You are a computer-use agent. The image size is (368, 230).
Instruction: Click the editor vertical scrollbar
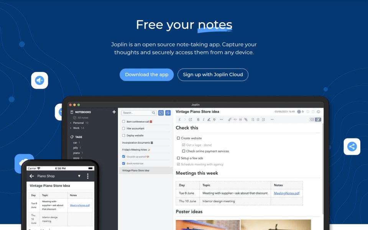pyautogui.click(x=323, y=169)
